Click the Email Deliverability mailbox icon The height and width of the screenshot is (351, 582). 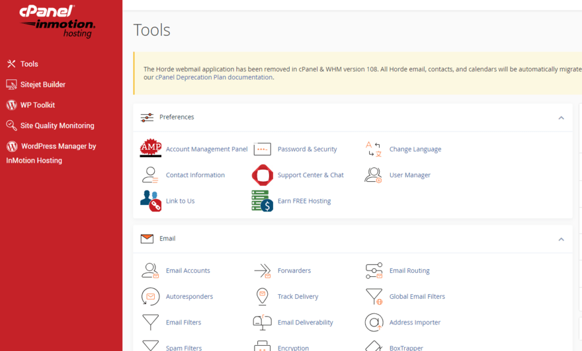point(263,323)
